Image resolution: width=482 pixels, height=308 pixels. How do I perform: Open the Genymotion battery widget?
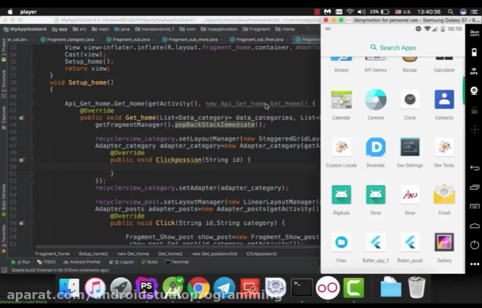(x=474, y=52)
